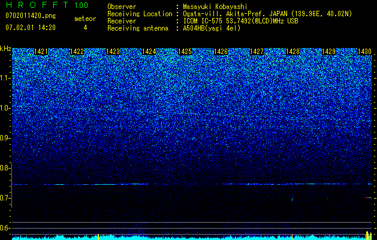Click the kHz axis unit label
The width and height of the screenshot is (377, 240).
[5, 49]
